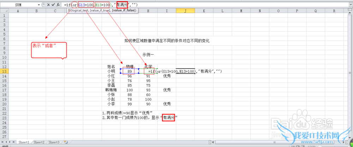Click the 小赵 name cell

click(111, 99)
